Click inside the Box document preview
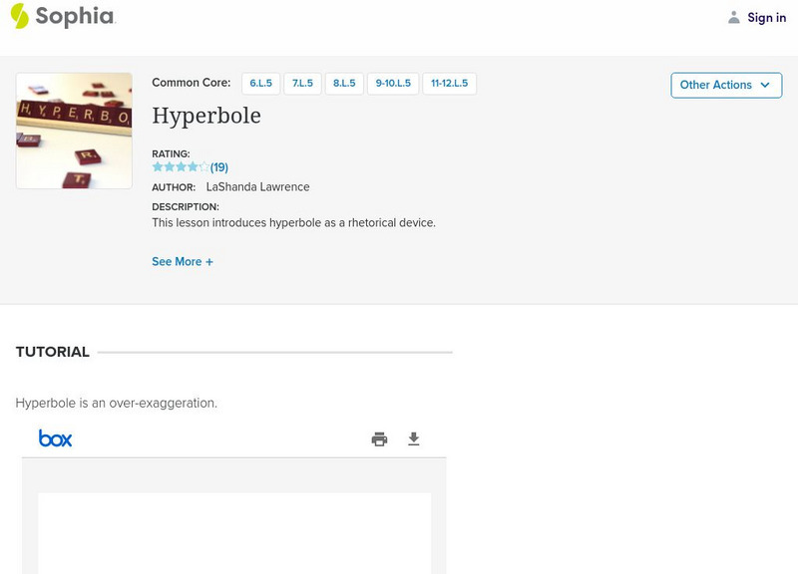 pos(234,533)
